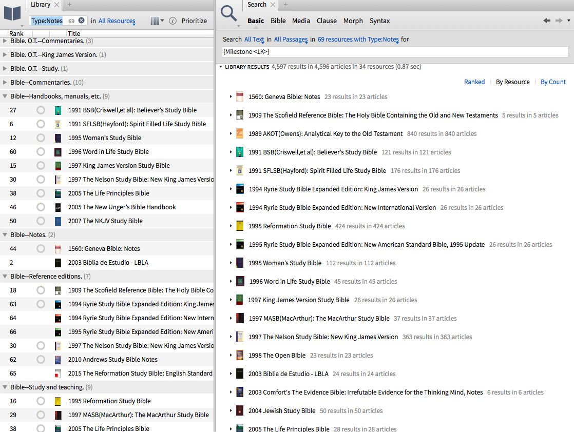Expand 1560 Geneva Bible Notes search results
574x432 pixels.
click(231, 96)
